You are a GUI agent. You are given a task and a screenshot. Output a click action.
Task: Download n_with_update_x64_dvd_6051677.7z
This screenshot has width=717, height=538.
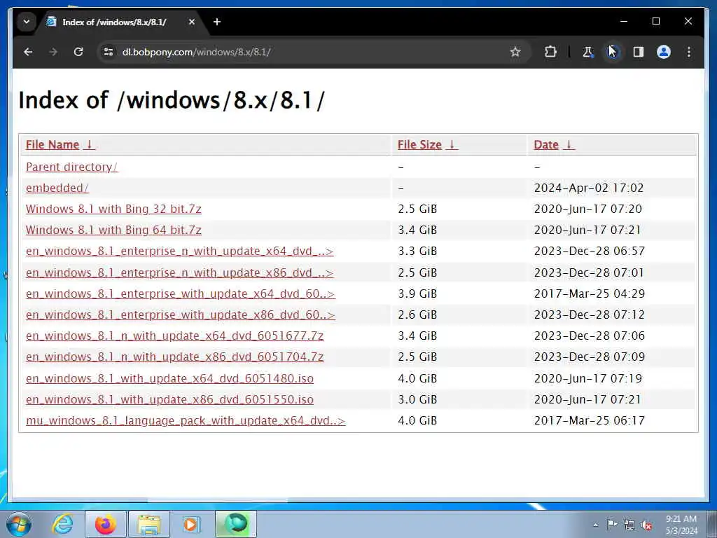click(174, 336)
